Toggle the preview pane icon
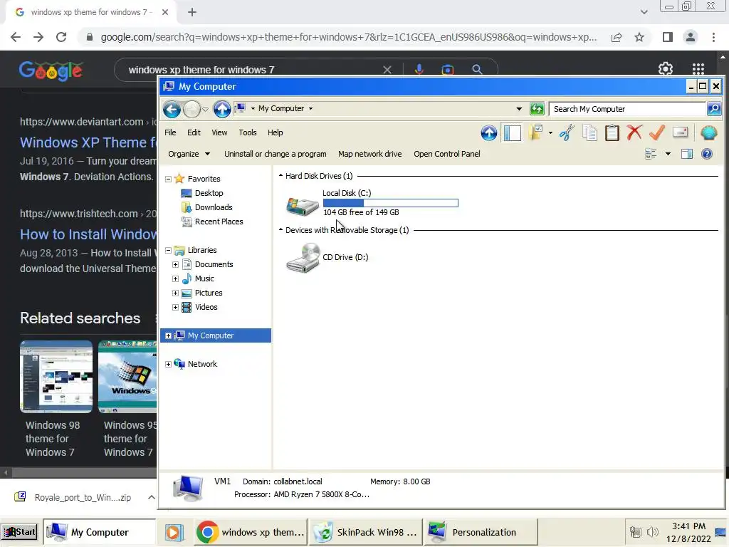The height and width of the screenshot is (547, 729). point(687,154)
